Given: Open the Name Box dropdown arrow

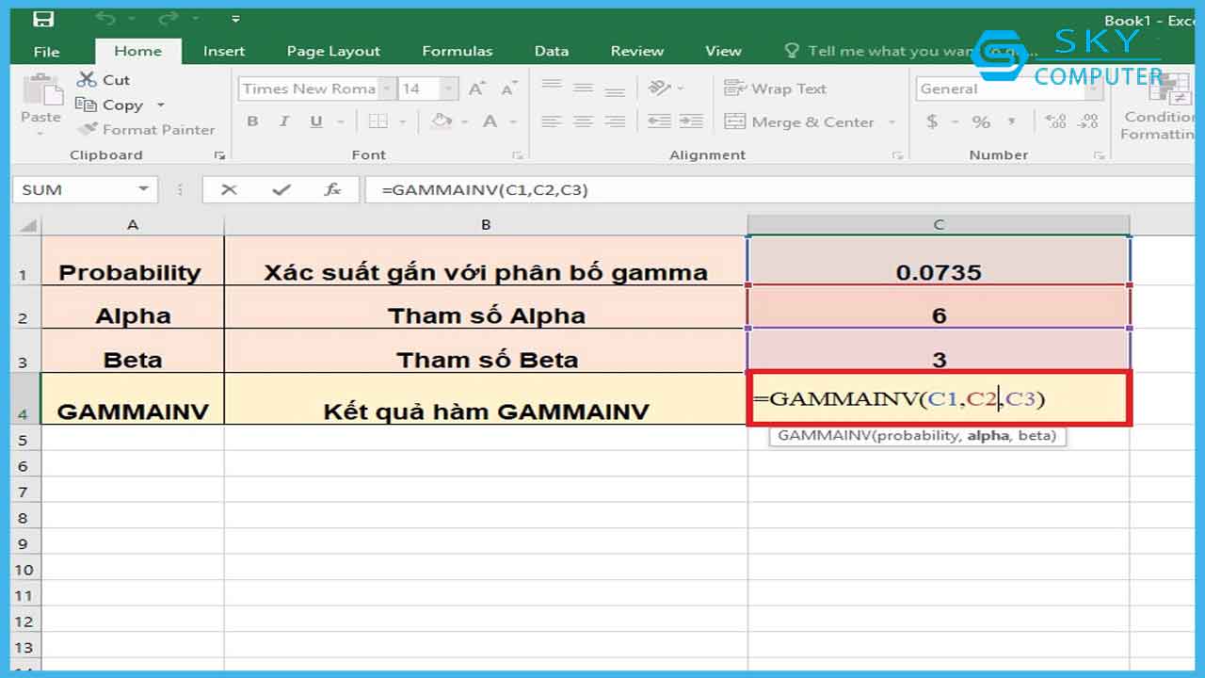Looking at the screenshot, I should coord(144,189).
